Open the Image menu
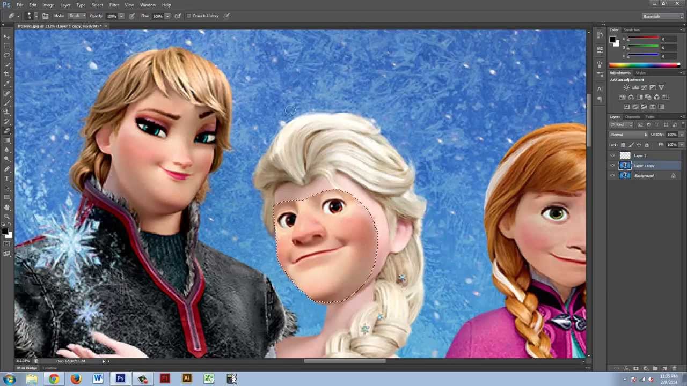687x386 pixels. 48,5
